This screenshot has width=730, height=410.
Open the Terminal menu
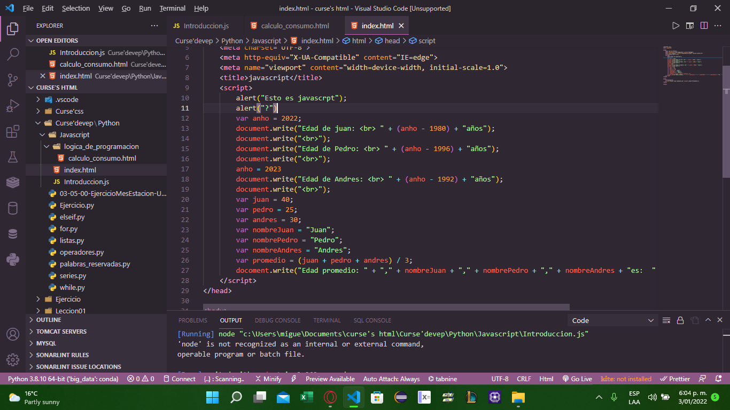point(173,9)
